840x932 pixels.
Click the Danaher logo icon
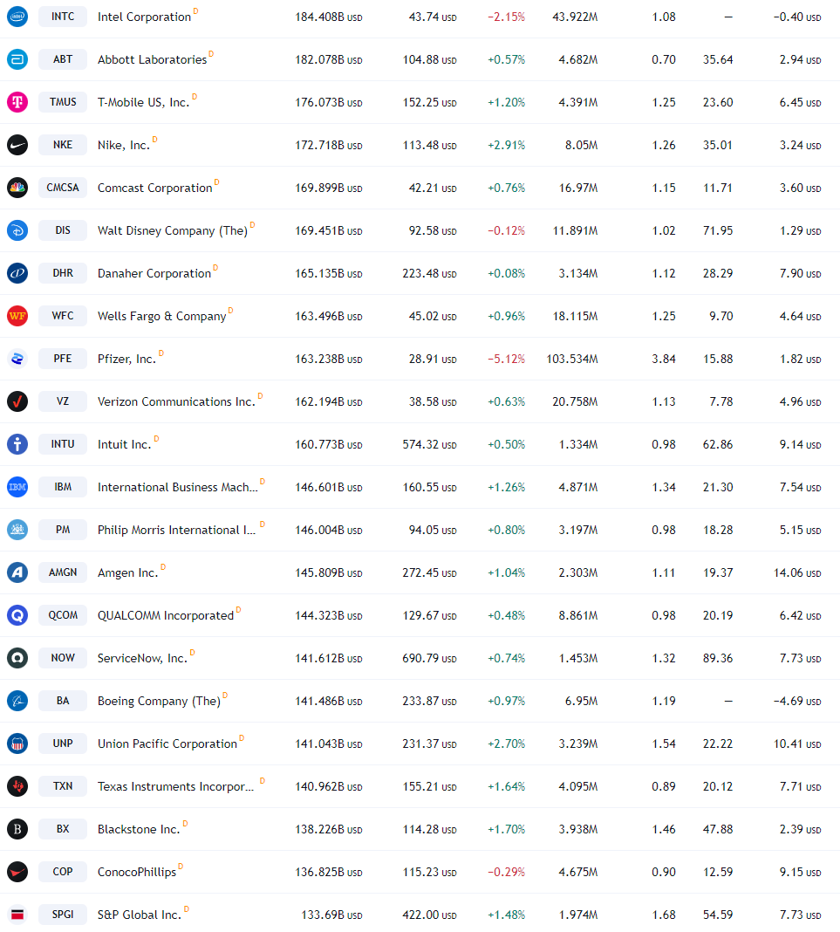click(17, 273)
